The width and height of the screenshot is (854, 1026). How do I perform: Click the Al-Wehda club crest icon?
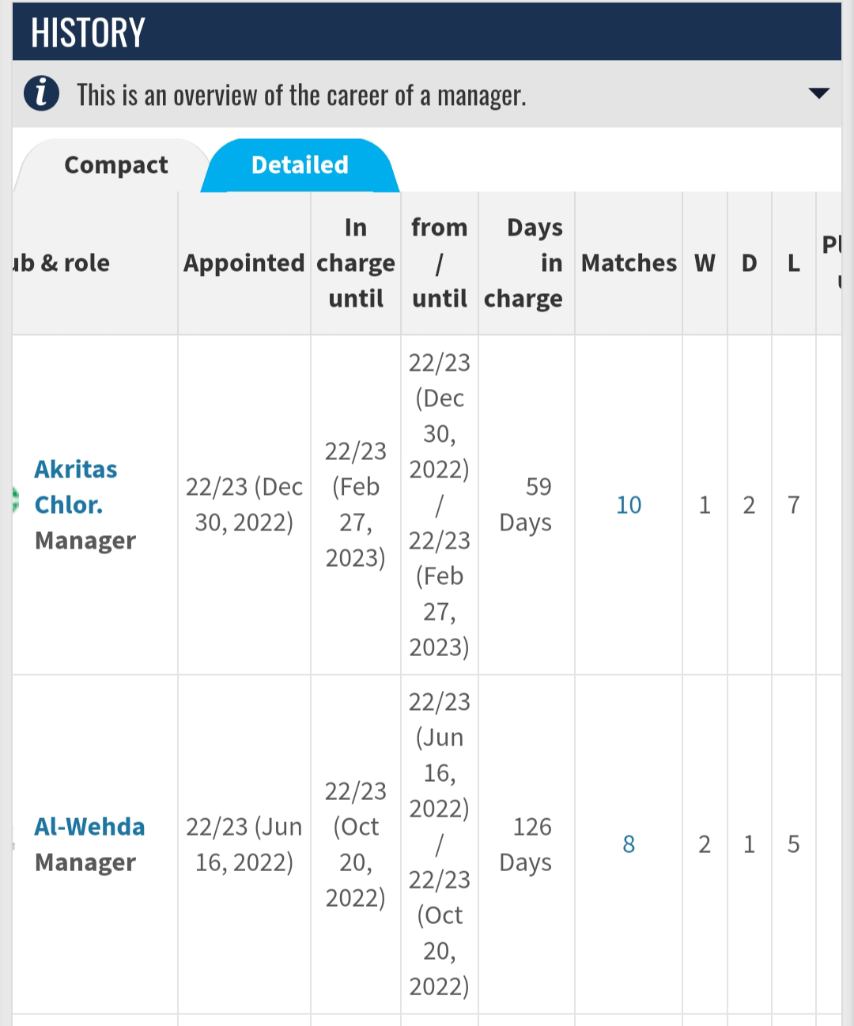[x=13, y=843]
